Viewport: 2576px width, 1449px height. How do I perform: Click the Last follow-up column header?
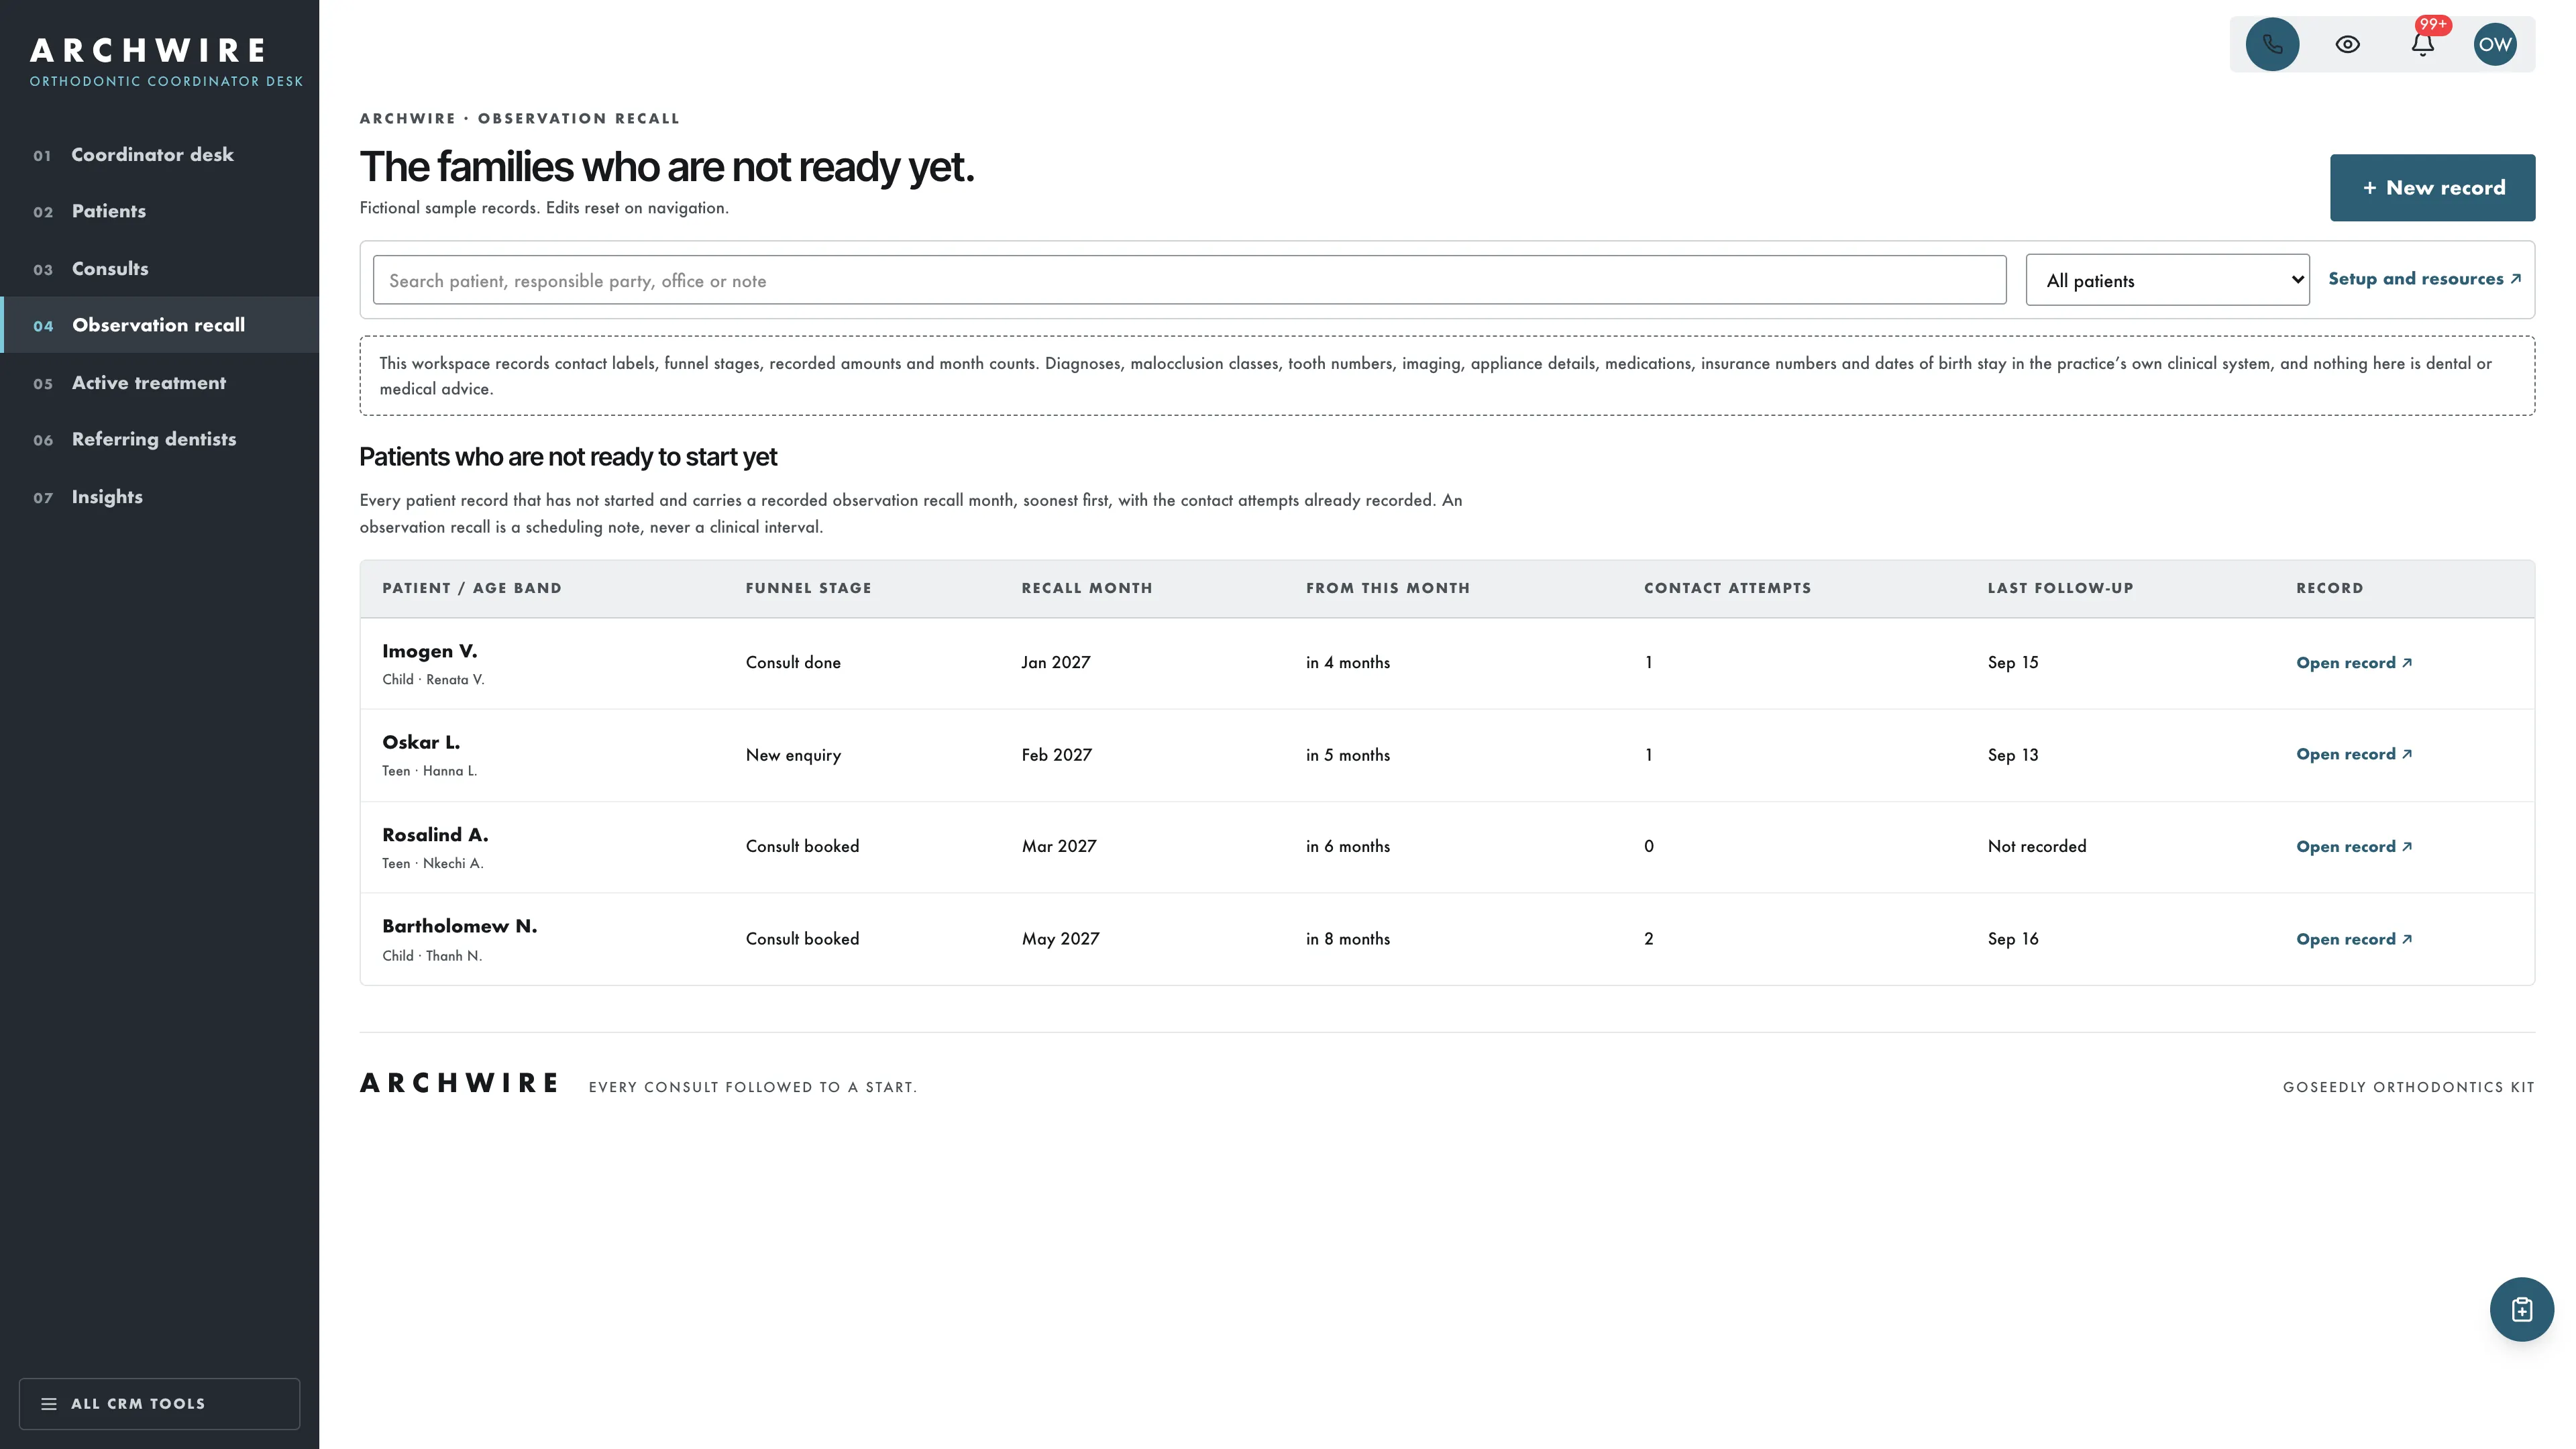click(x=2060, y=588)
